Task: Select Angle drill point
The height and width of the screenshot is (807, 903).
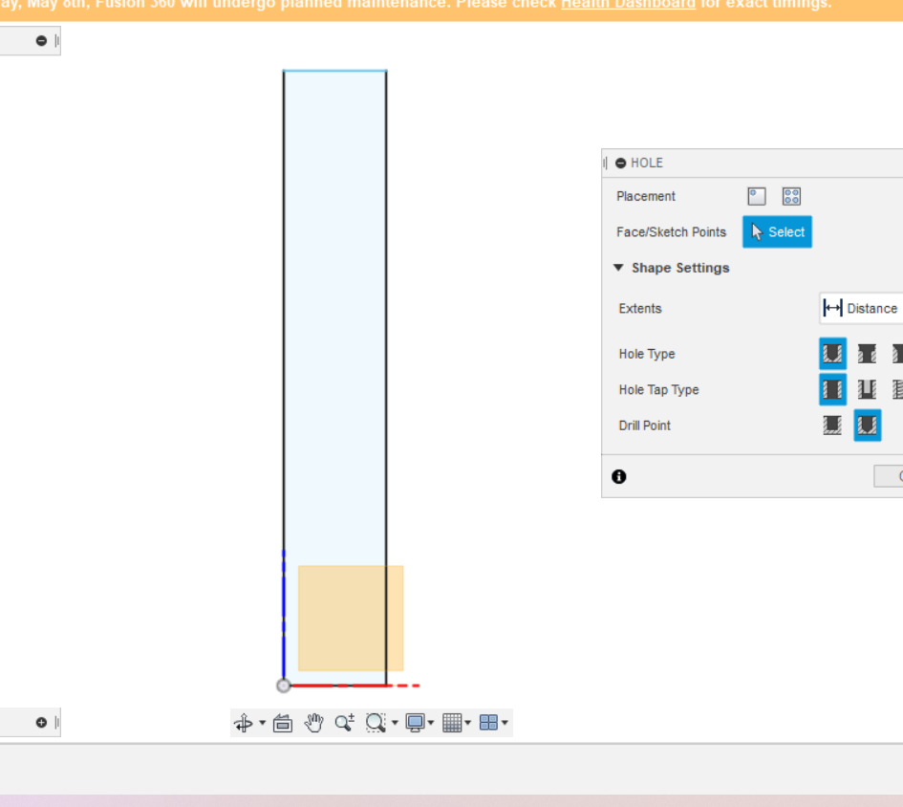Action: (x=868, y=425)
